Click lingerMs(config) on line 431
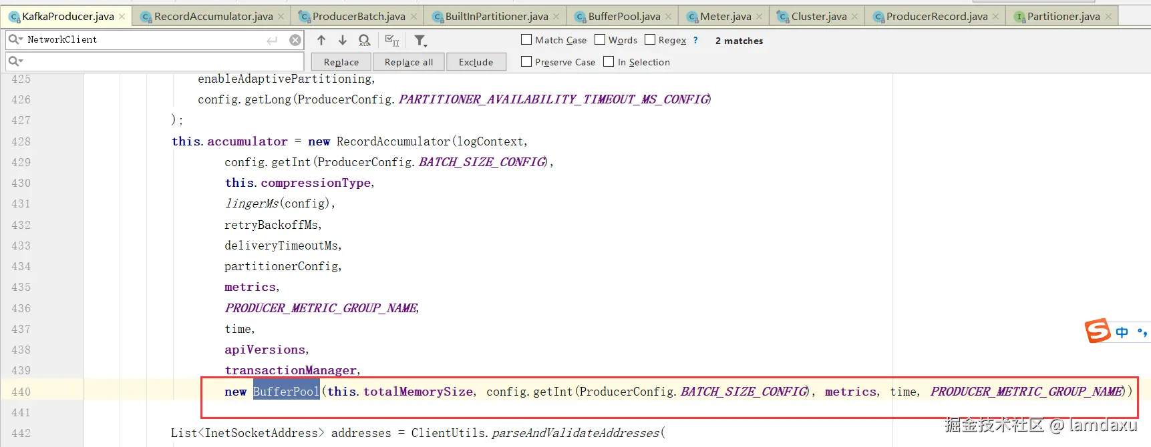The width and height of the screenshot is (1151, 447). [277, 203]
